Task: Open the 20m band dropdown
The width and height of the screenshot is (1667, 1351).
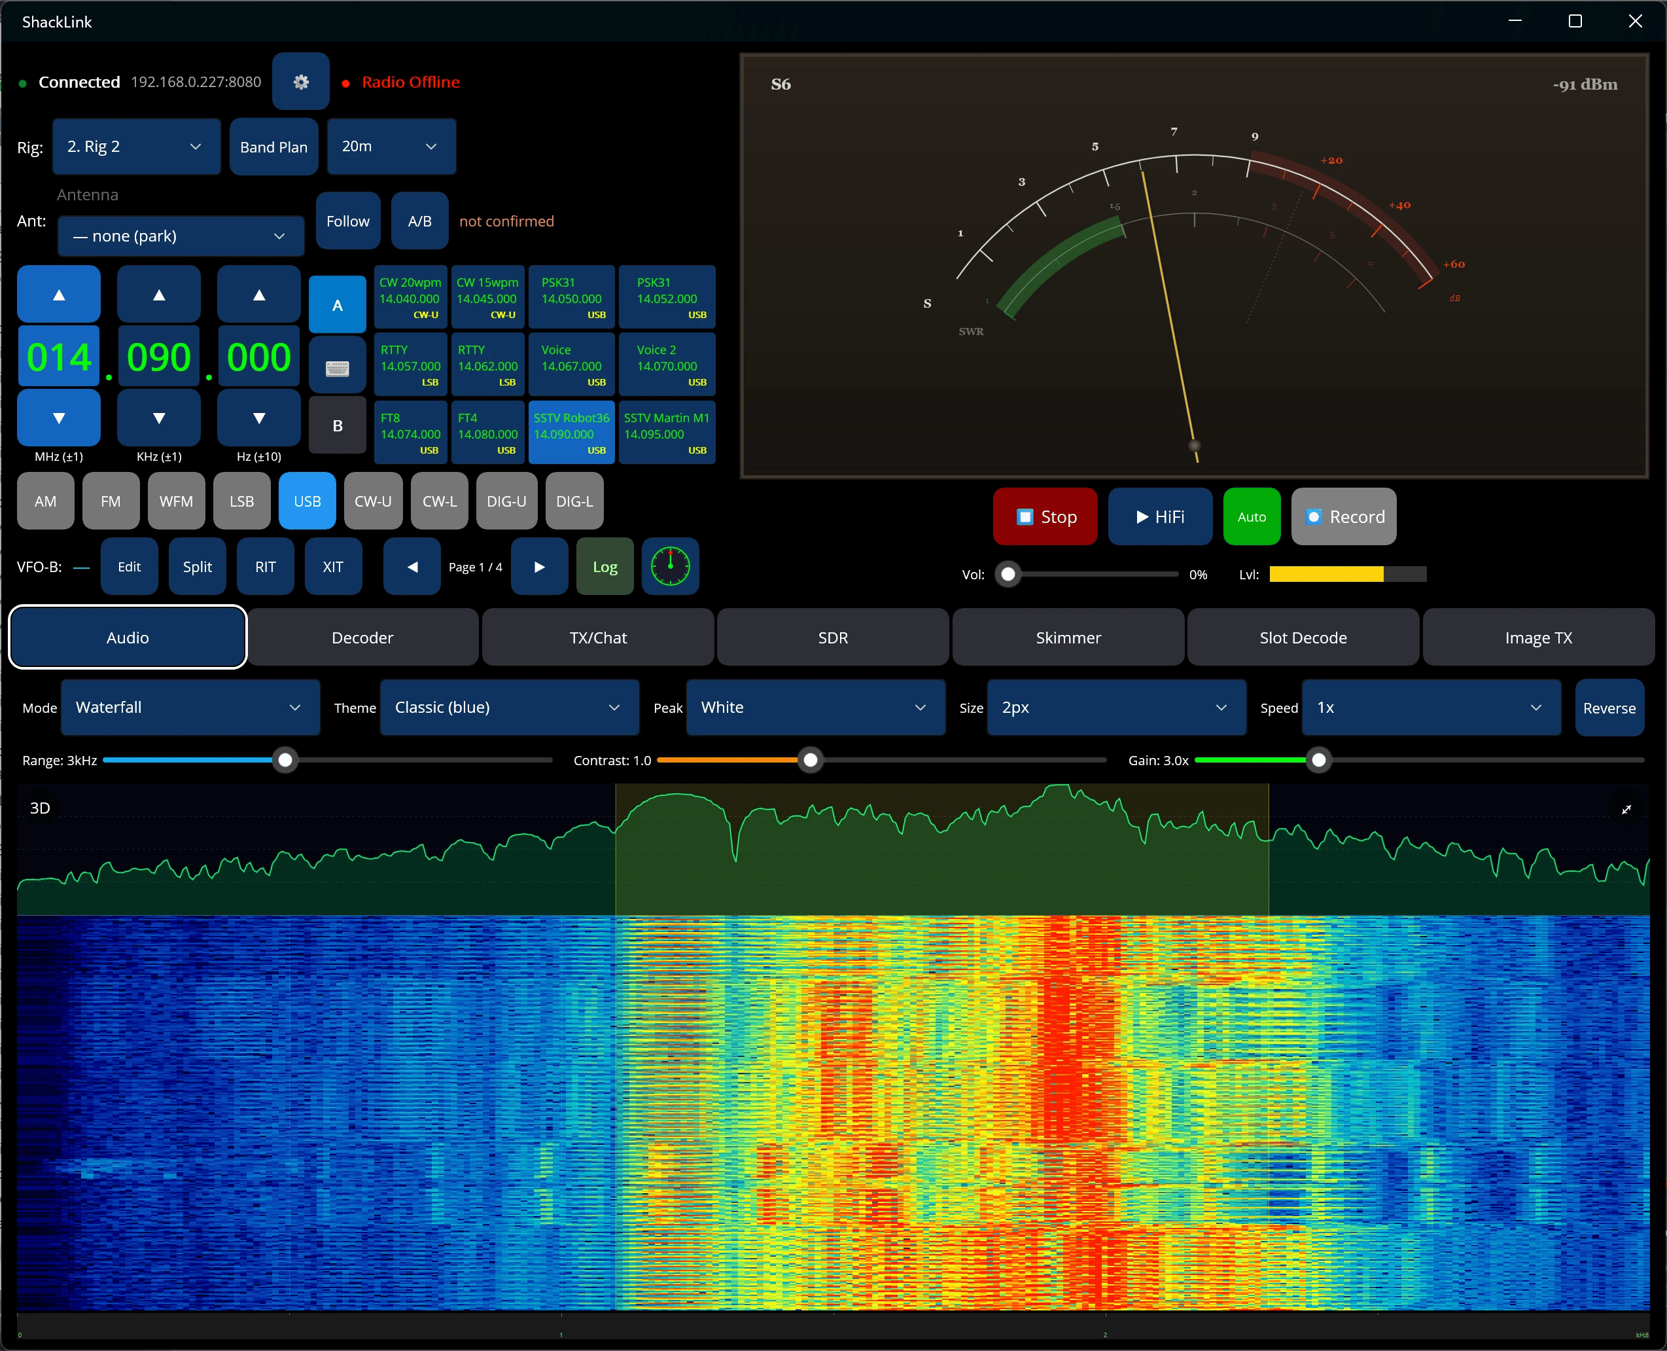Action: (x=391, y=147)
